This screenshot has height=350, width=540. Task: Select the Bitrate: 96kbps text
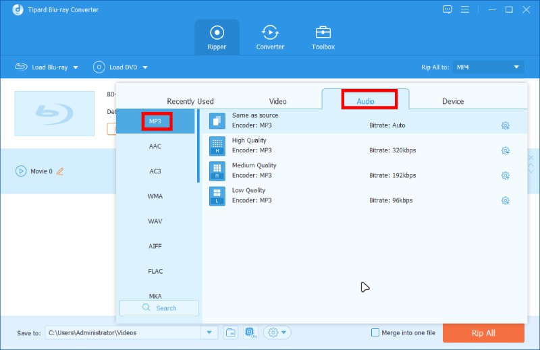[391, 200]
